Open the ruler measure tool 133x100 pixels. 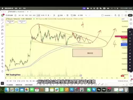click(2, 48)
